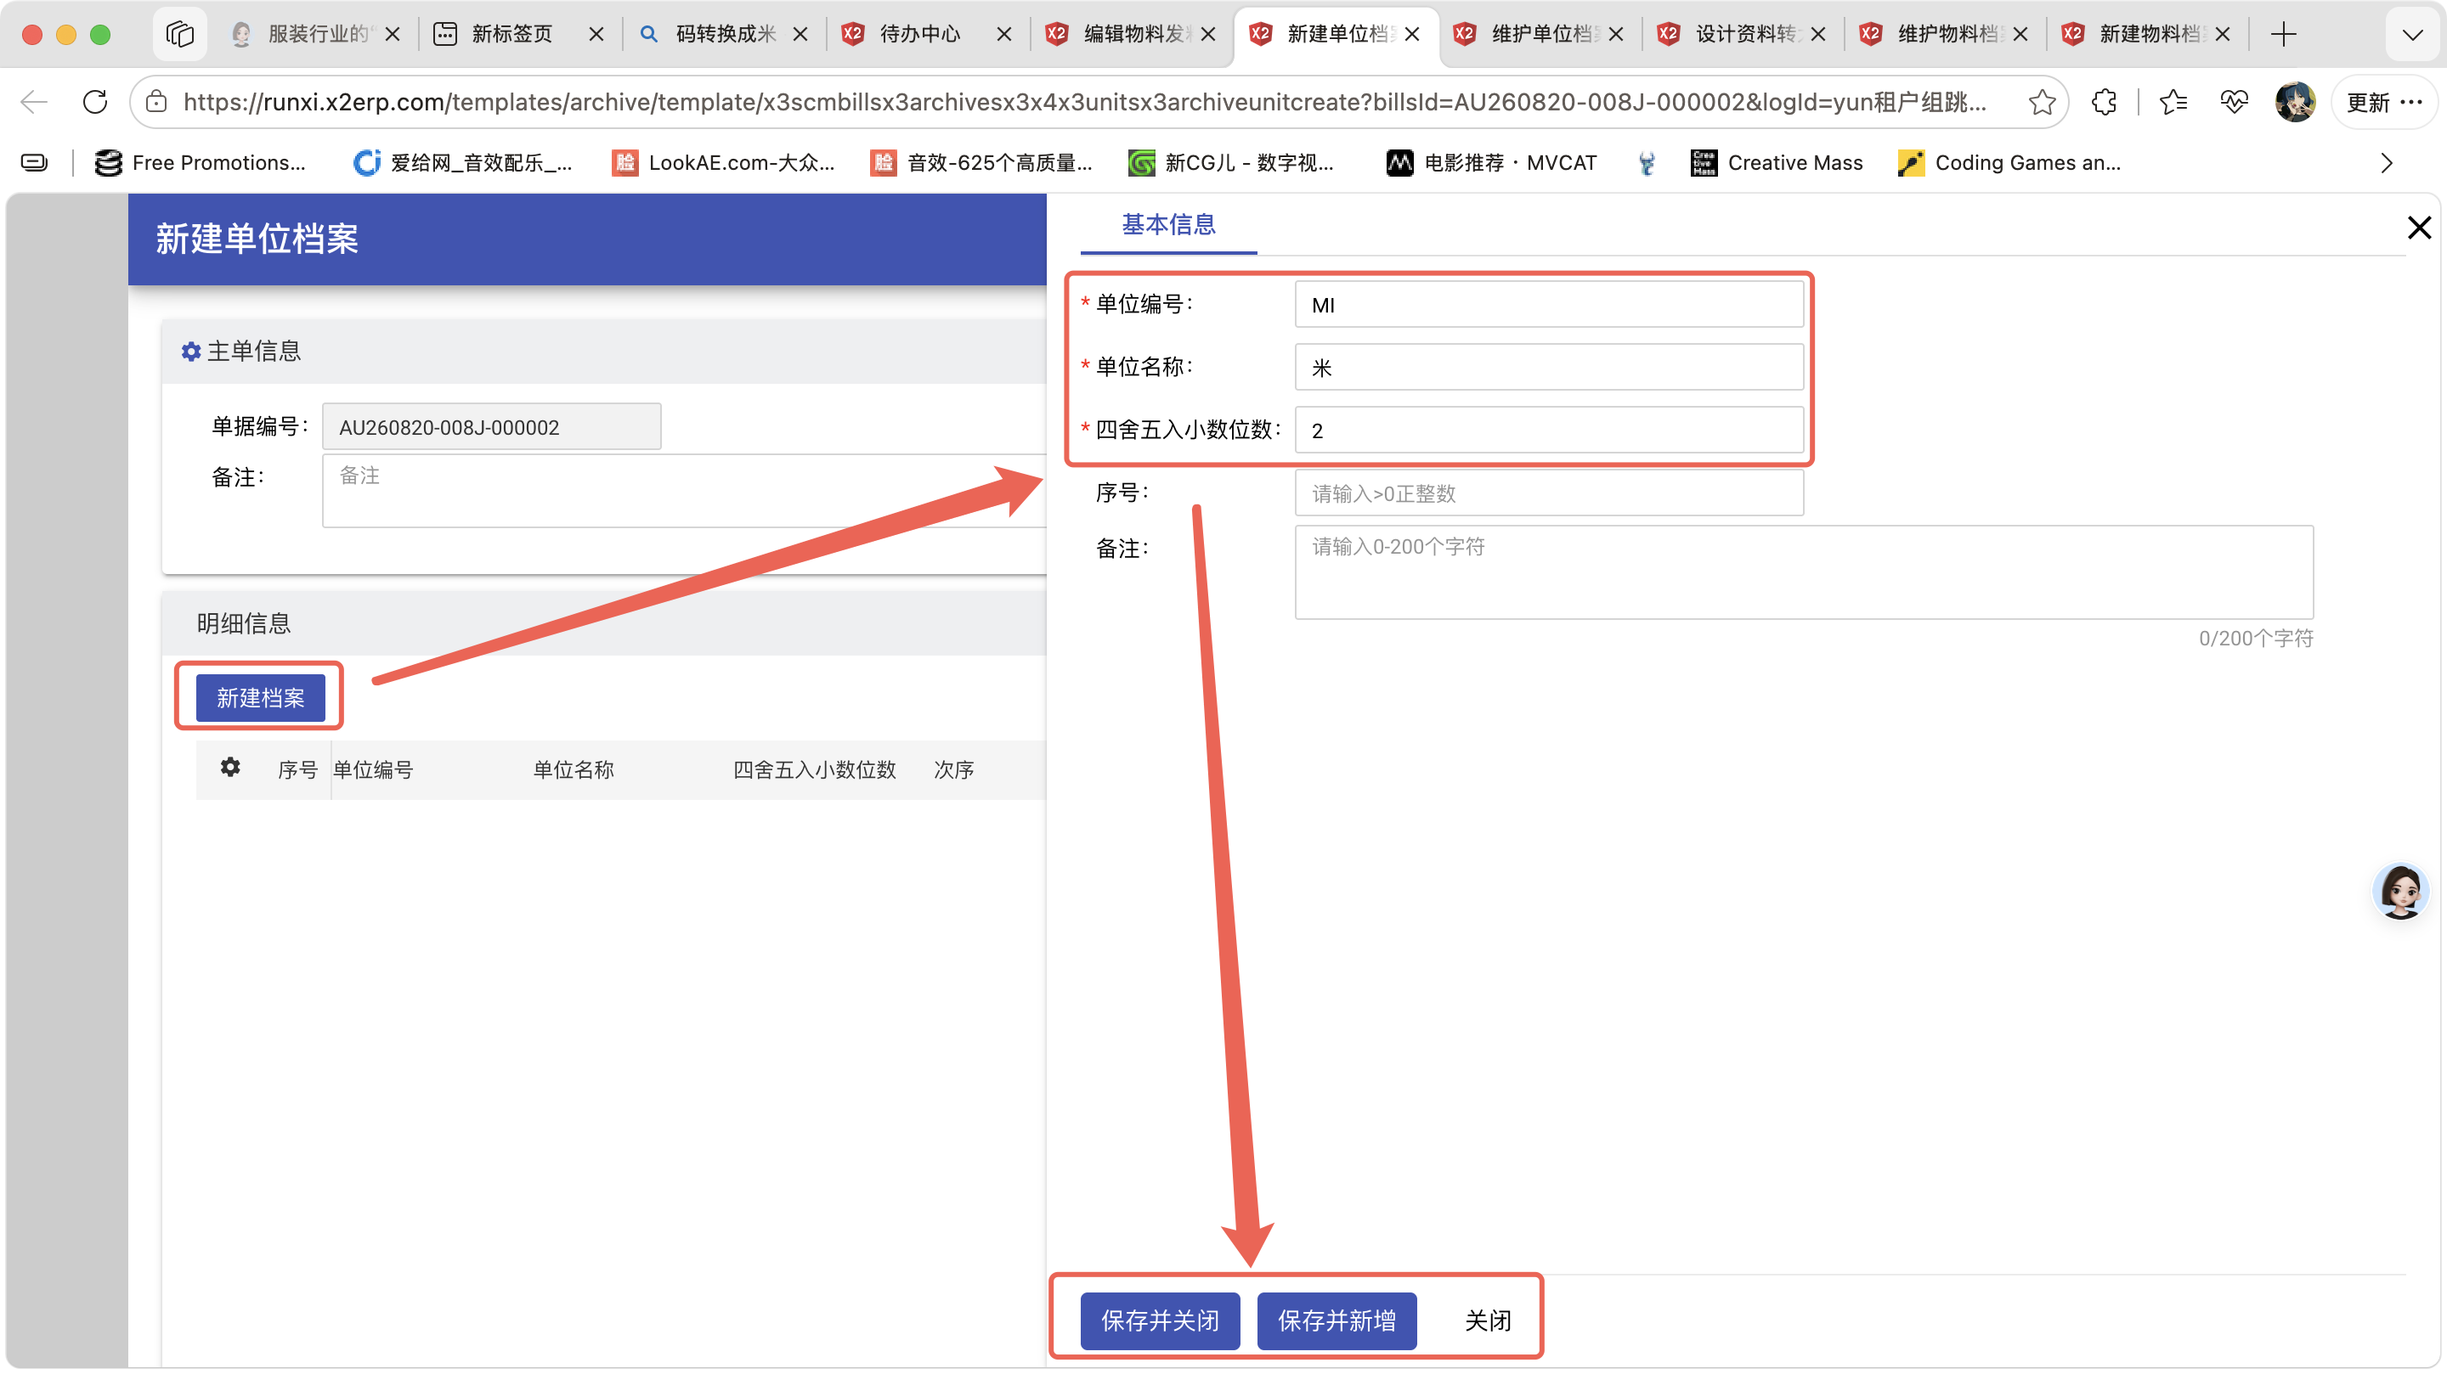Open the 新CG儿 bookmark
The height and width of the screenshot is (1374, 2447).
pos(1231,163)
